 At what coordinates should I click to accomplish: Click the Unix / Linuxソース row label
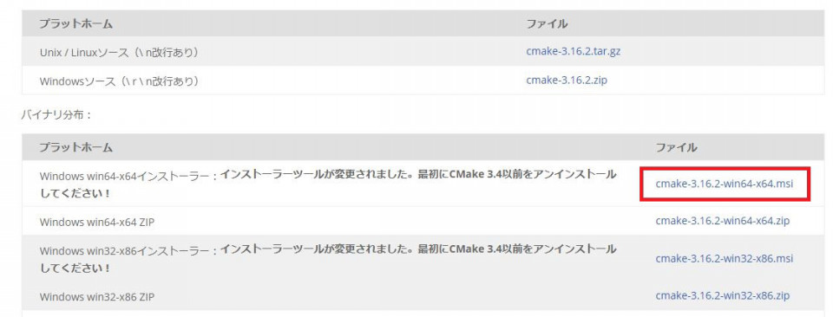120,53
